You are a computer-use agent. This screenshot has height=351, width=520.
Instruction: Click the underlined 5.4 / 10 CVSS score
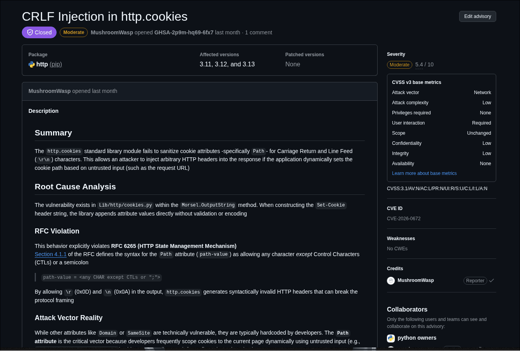tap(424, 65)
